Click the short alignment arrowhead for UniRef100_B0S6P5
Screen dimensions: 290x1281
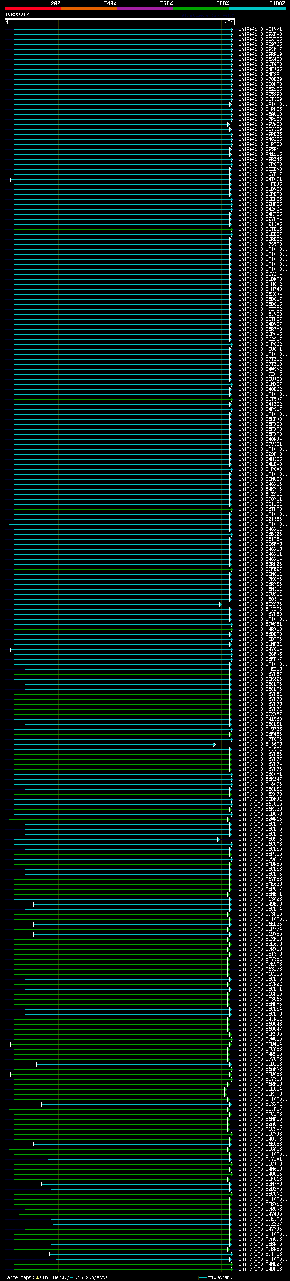click(x=214, y=744)
